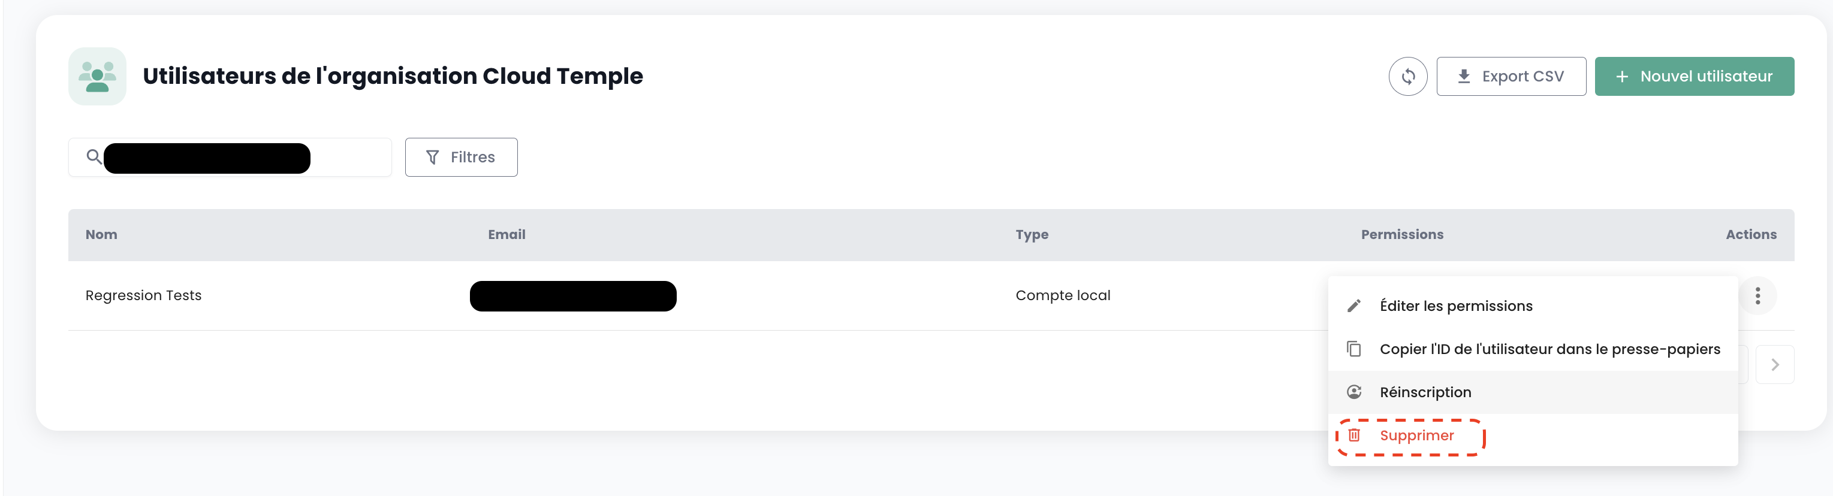This screenshot has width=1833, height=496.
Task: Select the Regression Tests user row
Action: pyautogui.click(x=143, y=295)
